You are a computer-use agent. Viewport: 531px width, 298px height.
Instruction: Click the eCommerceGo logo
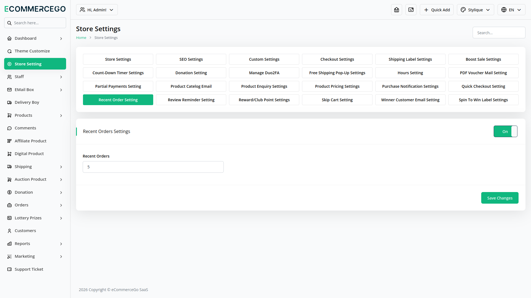click(x=35, y=9)
